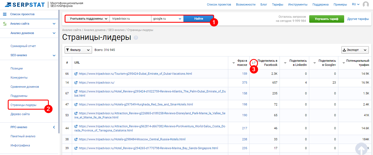Open the hamburger menu icon
Image resolution: width=373 pixels, height=155 pixels.
coord(5,14)
